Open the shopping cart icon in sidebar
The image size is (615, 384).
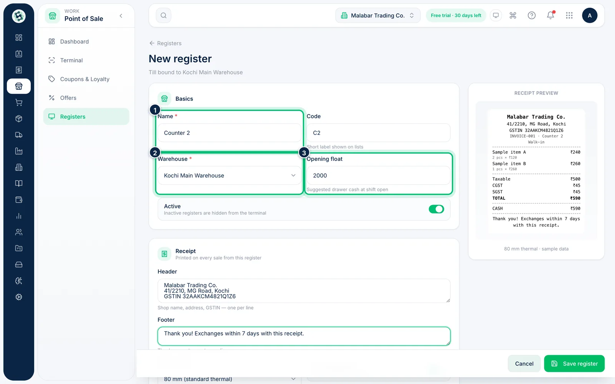pos(18,103)
